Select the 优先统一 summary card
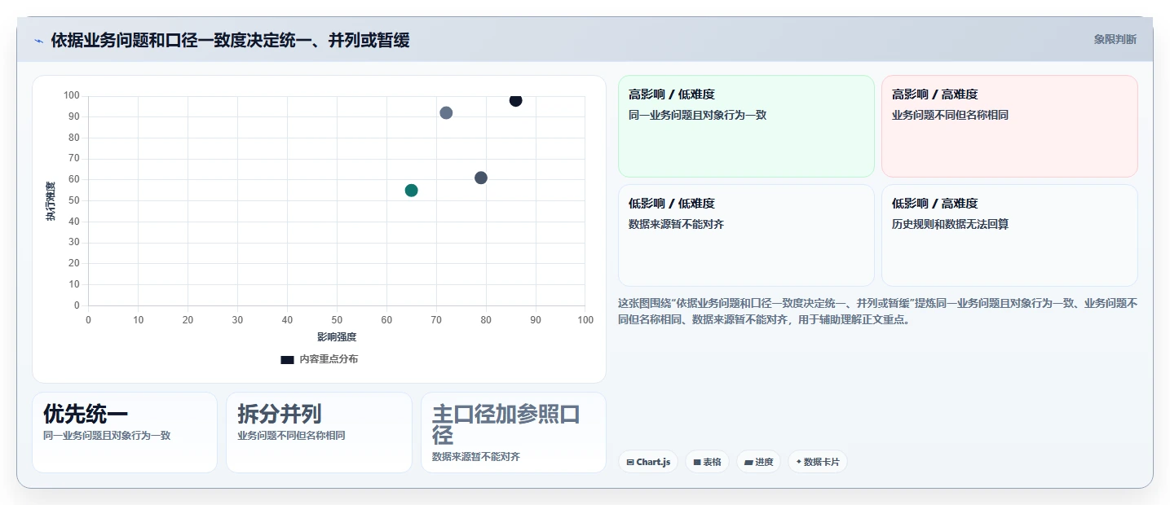The height and width of the screenshot is (505, 1170). (125, 433)
